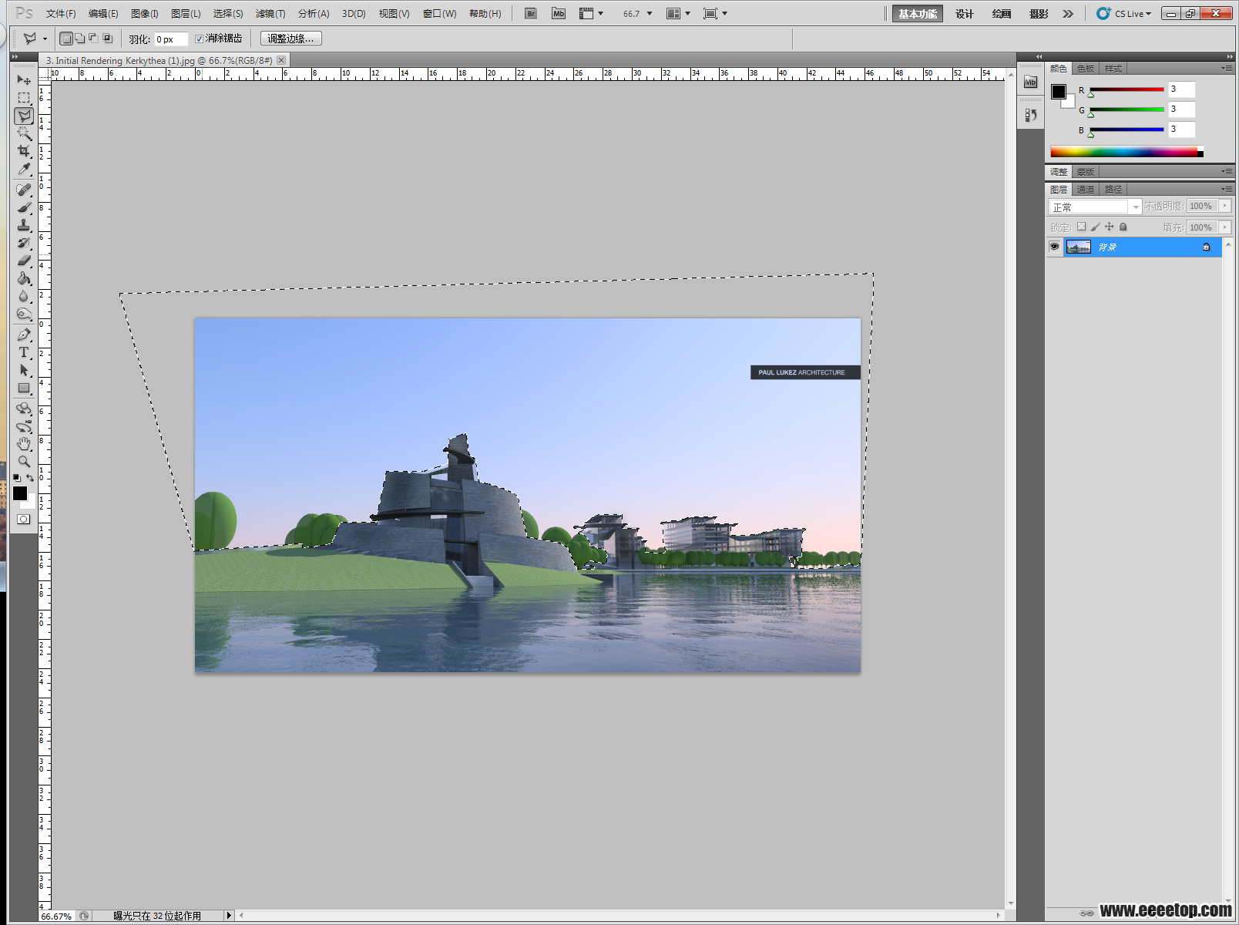Screen dimensions: 1239x925
Task: Select the Blur tool
Action: pos(24,296)
